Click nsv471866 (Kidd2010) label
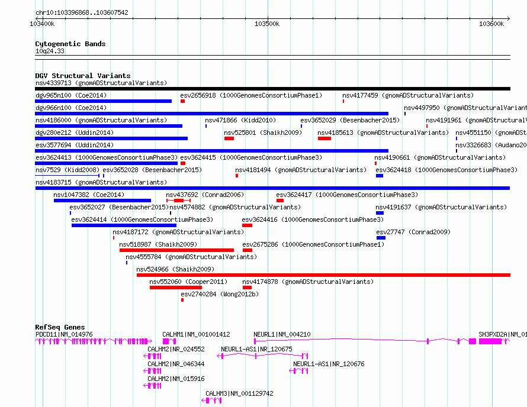 [x=240, y=120]
